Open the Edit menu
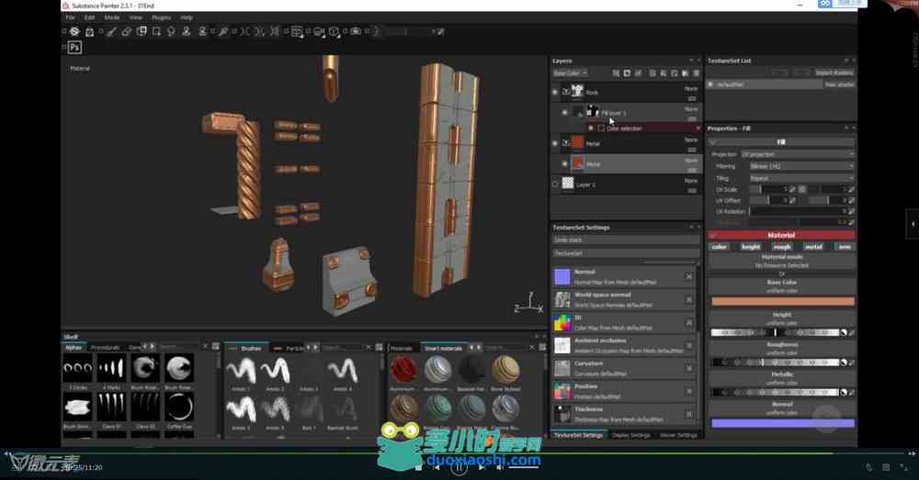This screenshot has height=480, width=919. coord(89,17)
